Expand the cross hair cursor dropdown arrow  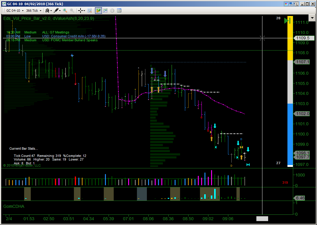coord(84,11)
